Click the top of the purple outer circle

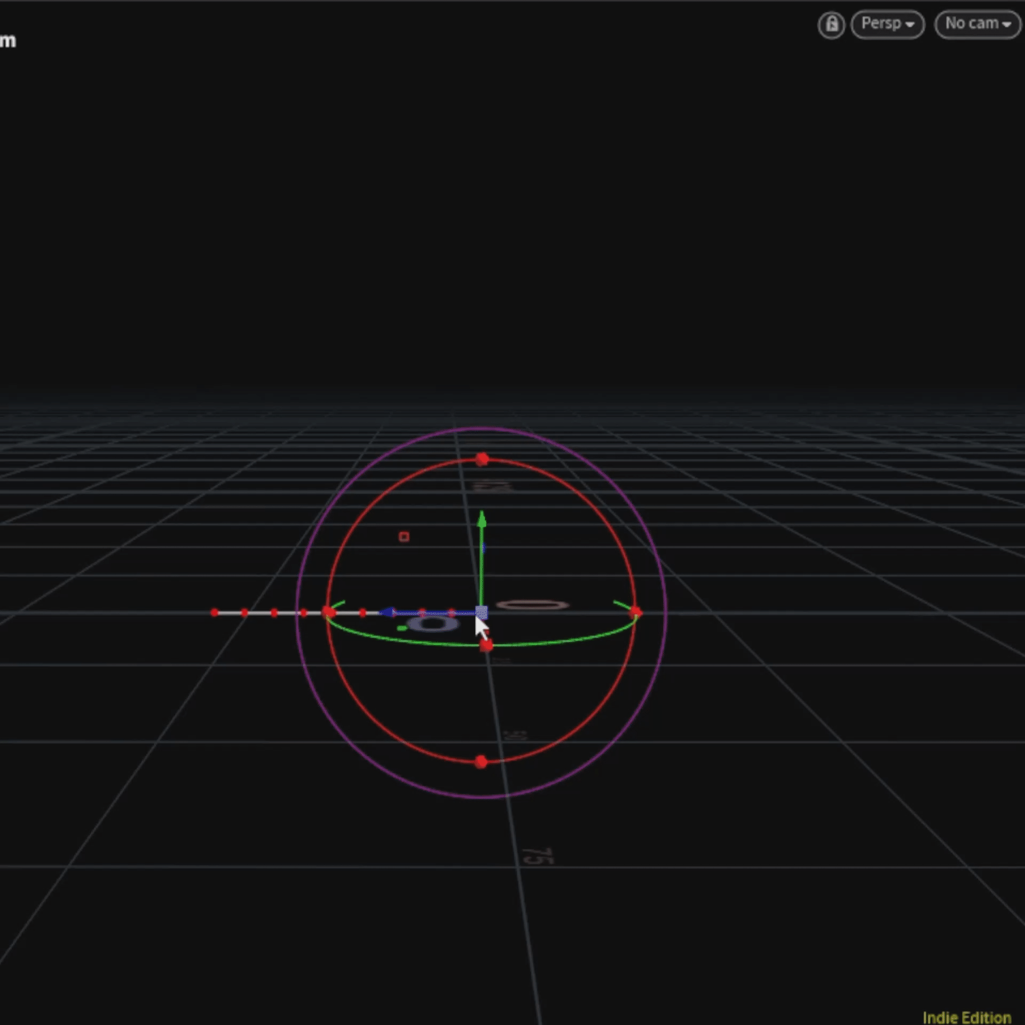(x=482, y=428)
